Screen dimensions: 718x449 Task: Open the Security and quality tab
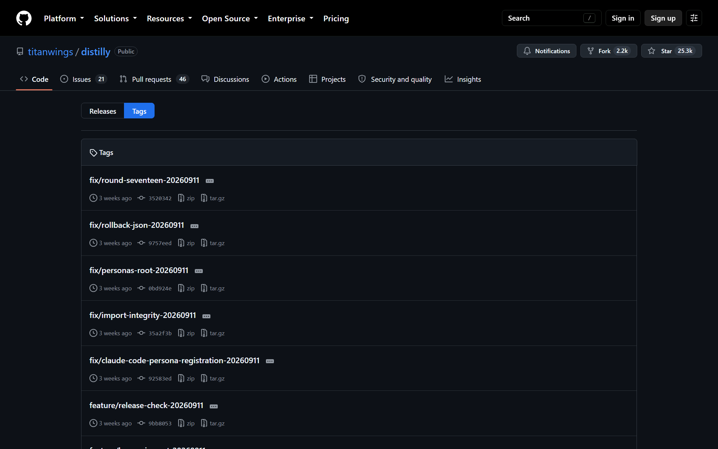click(x=395, y=79)
